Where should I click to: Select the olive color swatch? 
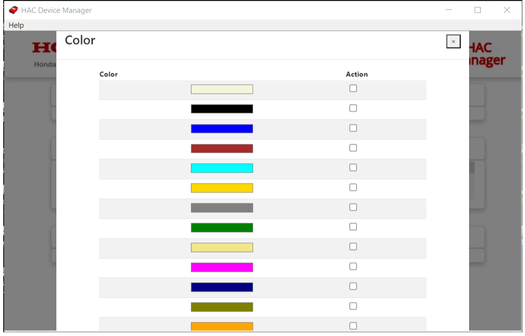222,307
